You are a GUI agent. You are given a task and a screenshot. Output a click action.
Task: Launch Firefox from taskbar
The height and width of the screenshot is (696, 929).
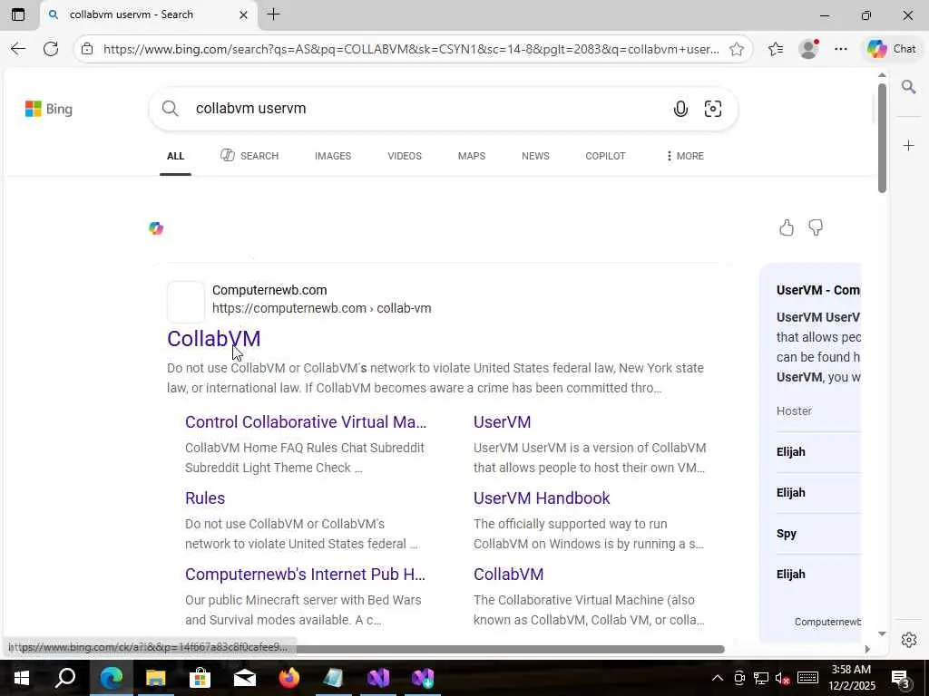coord(289,678)
